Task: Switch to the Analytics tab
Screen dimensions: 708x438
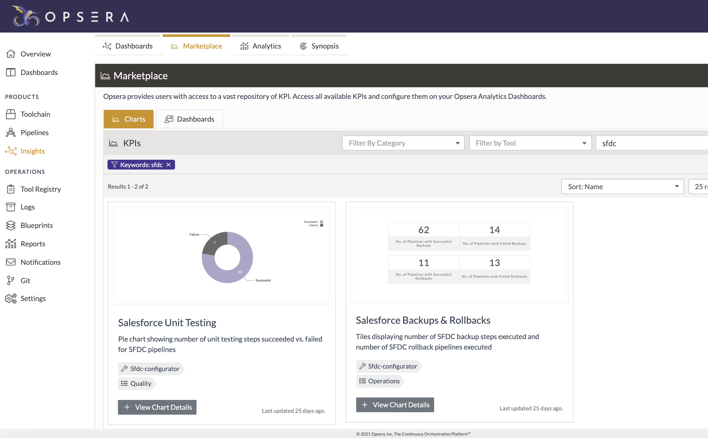Action: click(x=260, y=46)
